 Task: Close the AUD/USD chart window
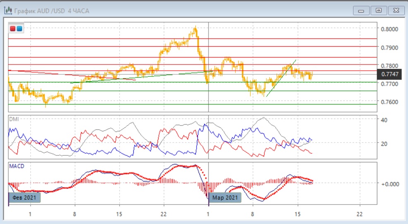396,10
